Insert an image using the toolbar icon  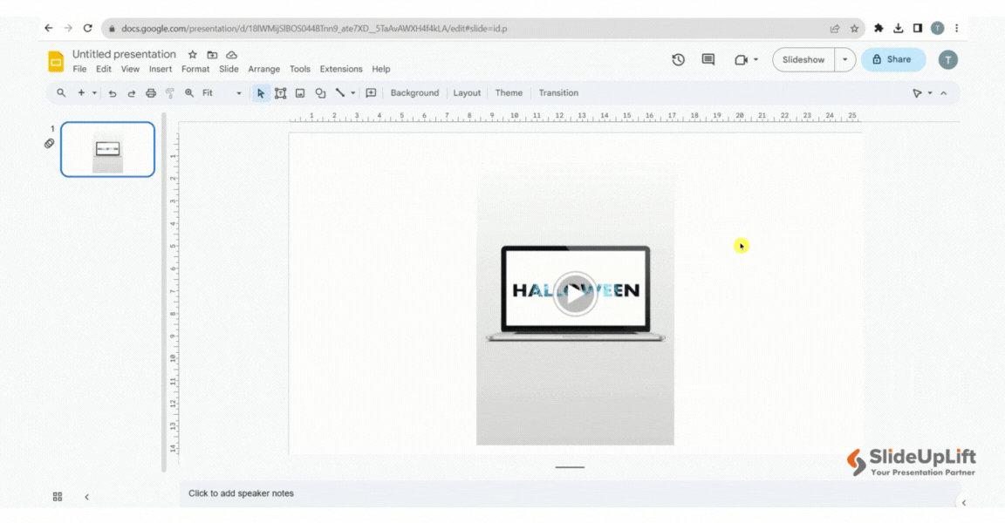click(301, 92)
